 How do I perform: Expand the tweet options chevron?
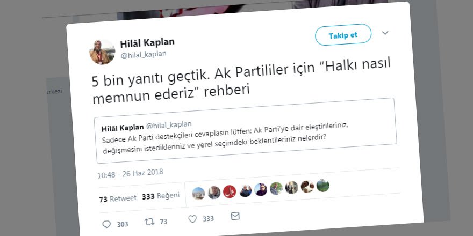point(385,33)
